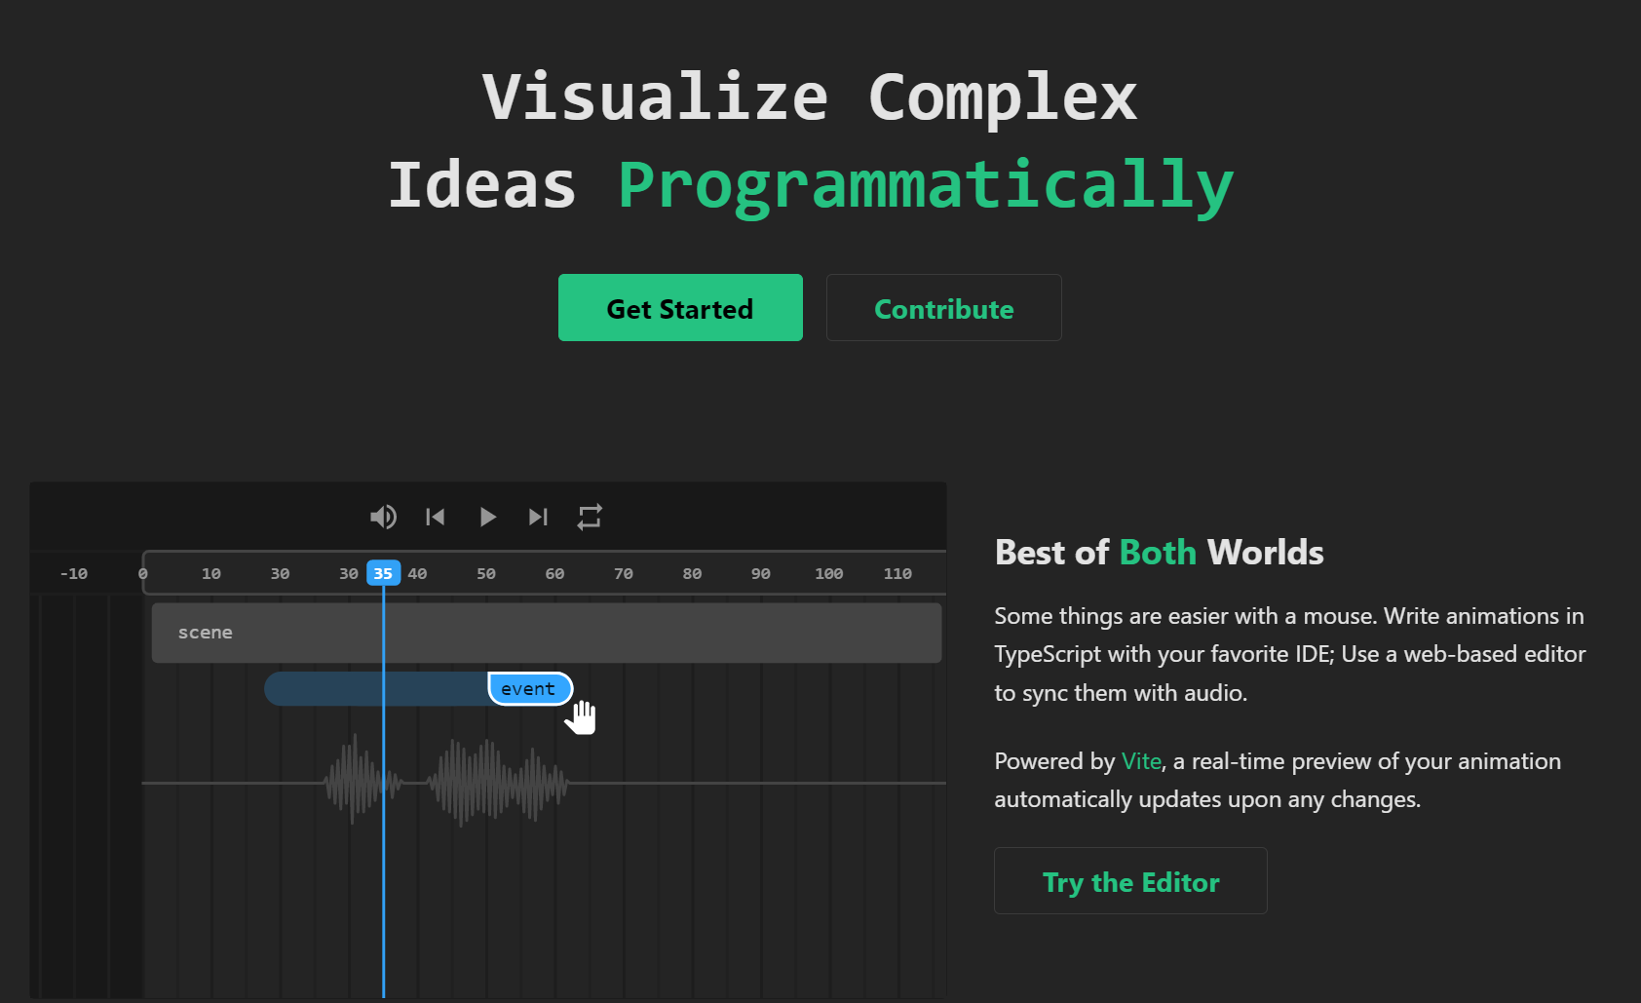Click timeline ruler mark 100
The image size is (1641, 1003).
(829, 574)
